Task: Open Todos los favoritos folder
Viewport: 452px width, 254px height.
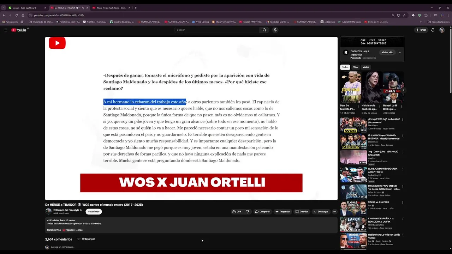Action: (x=438, y=22)
